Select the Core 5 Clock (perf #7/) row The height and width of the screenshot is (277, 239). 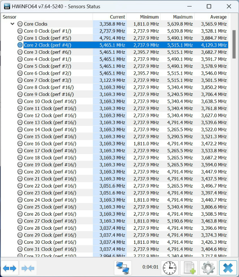[x=123, y=66]
